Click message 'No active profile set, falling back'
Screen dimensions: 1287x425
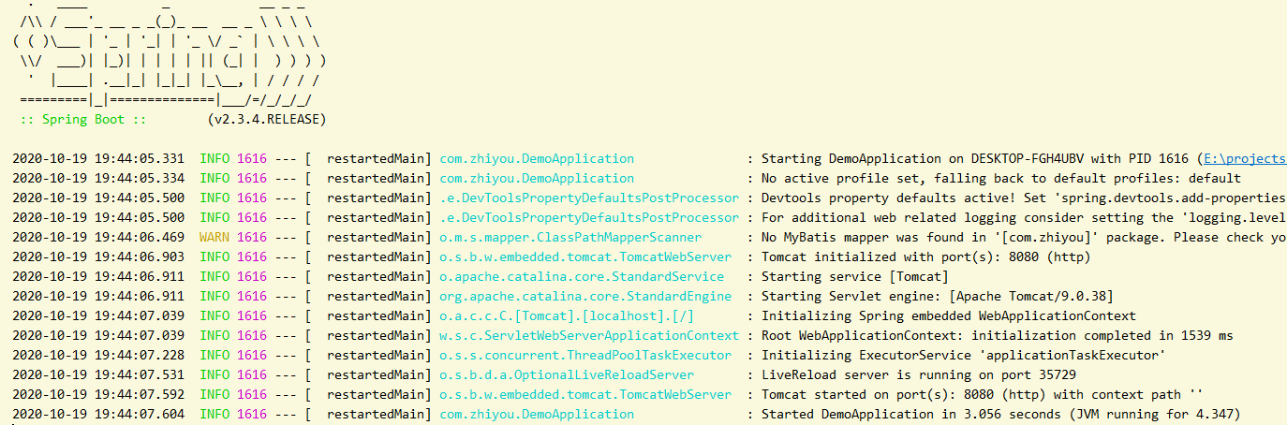pyautogui.click(x=1001, y=179)
